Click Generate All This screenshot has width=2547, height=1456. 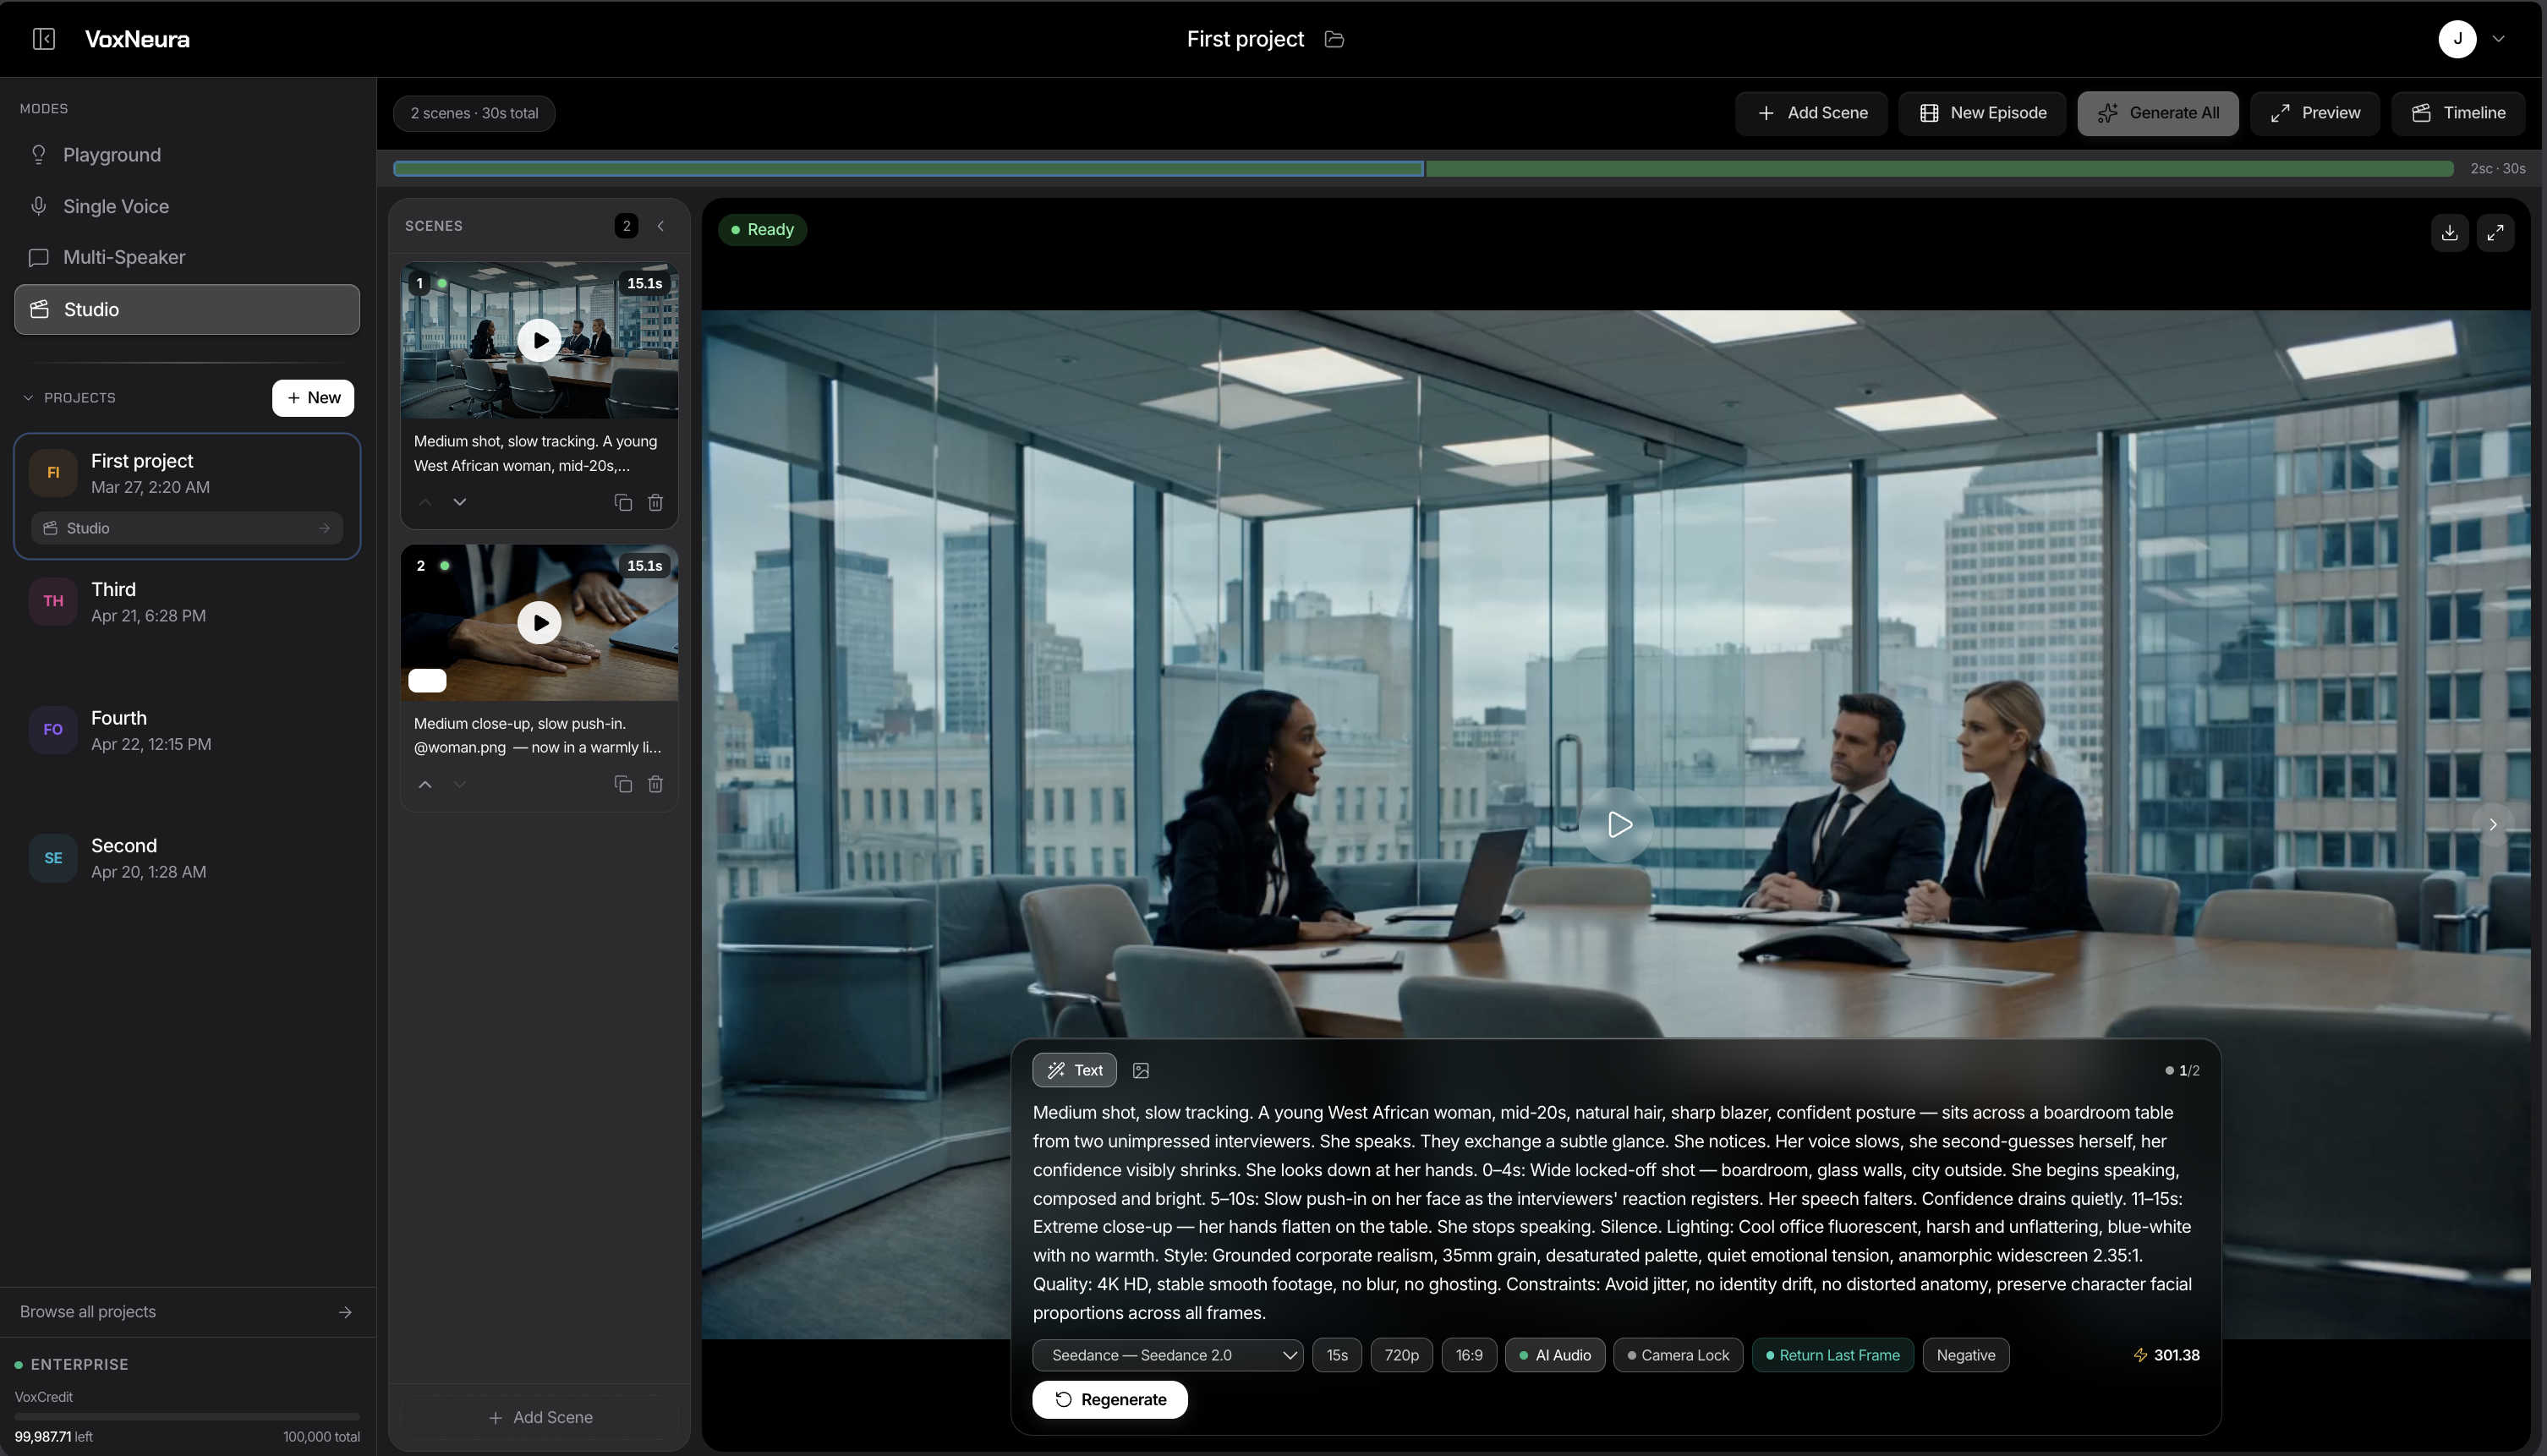2158,113
